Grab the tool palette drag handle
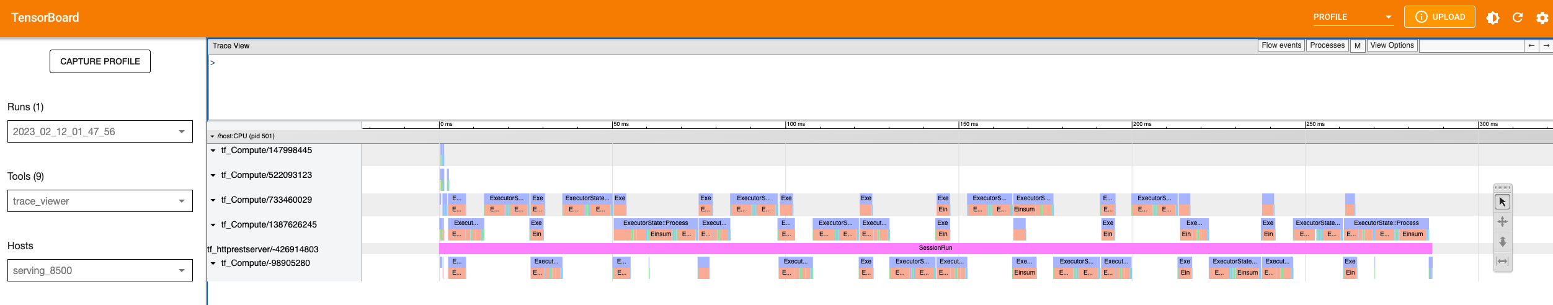 point(1502,188)
